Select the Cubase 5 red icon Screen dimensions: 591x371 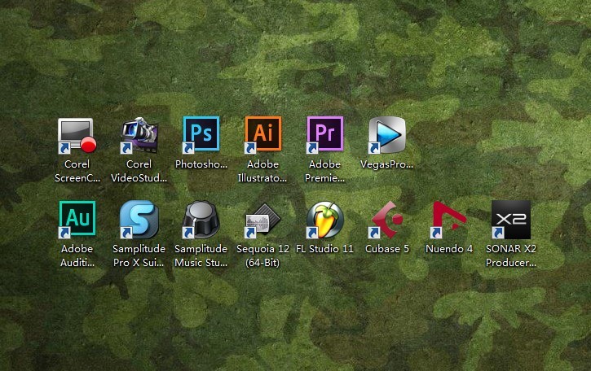tap(386, 220)
